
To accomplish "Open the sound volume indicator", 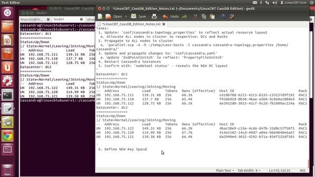I will tap(275, 2).
